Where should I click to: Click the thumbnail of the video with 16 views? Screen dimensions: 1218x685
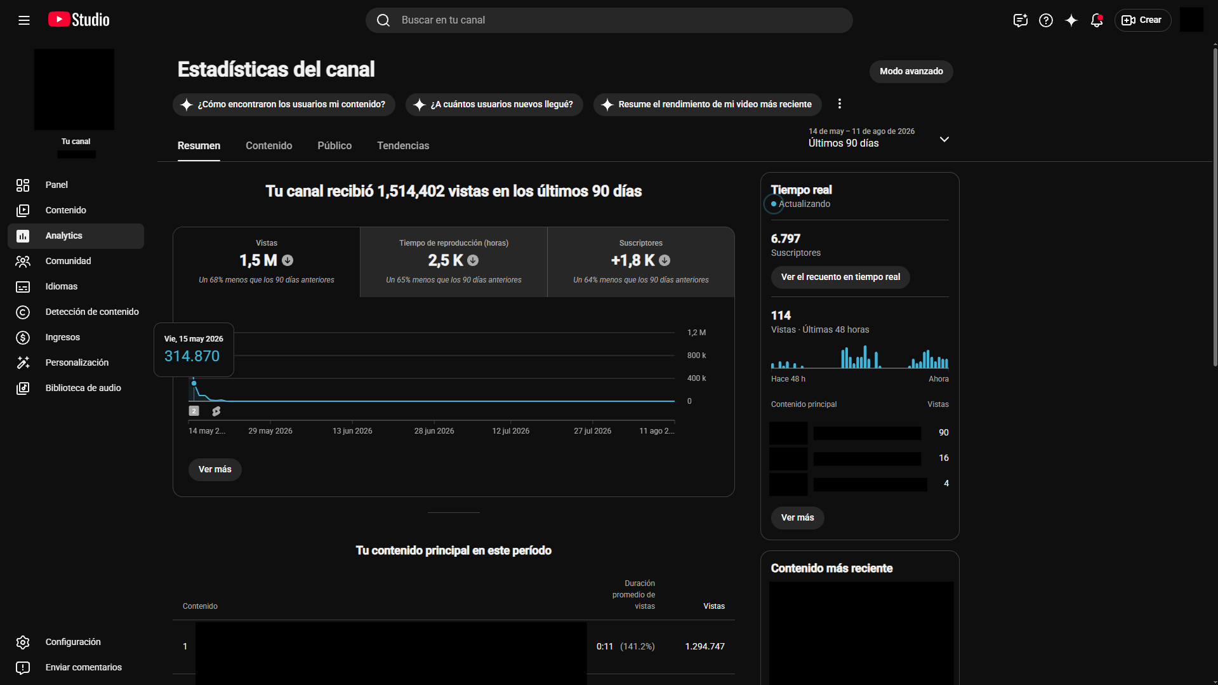click(788, 458)
